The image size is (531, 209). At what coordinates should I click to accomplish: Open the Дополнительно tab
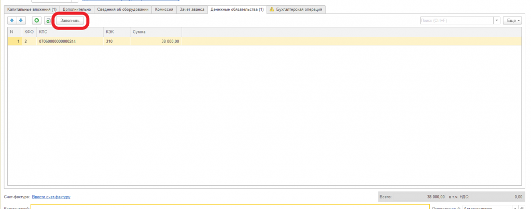tap(77, 9)
